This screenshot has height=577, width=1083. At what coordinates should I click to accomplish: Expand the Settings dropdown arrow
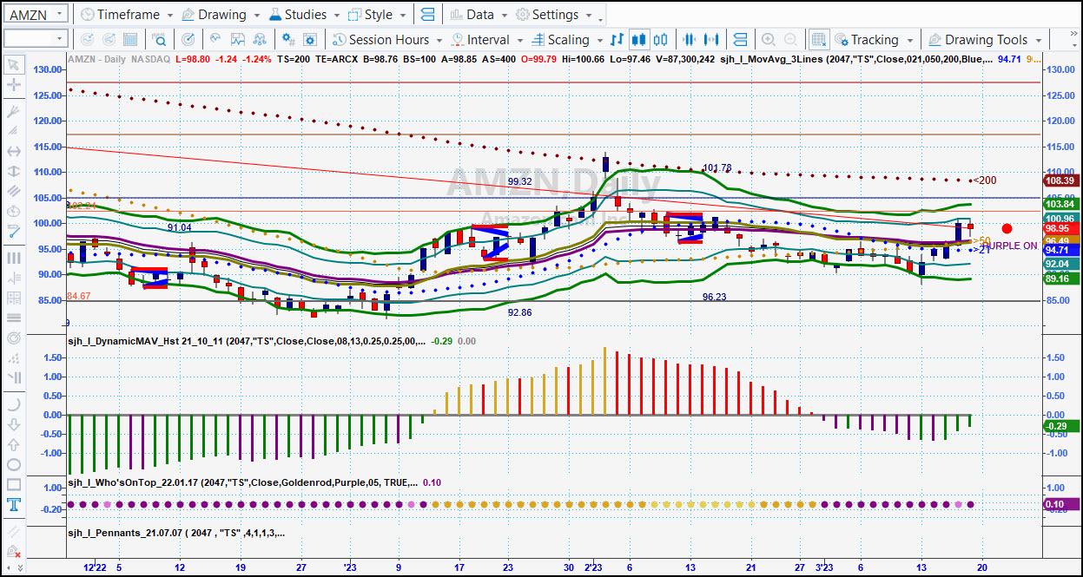[589, 16]
